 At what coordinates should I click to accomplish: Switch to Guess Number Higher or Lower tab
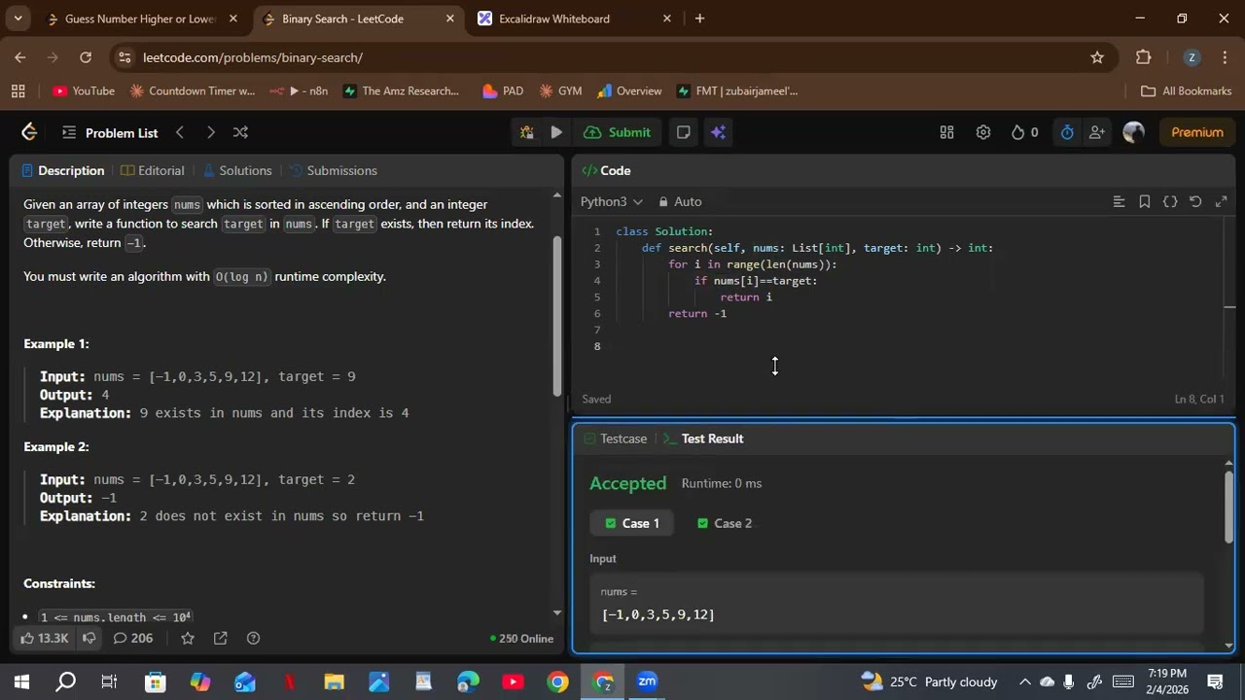point(141,18)
